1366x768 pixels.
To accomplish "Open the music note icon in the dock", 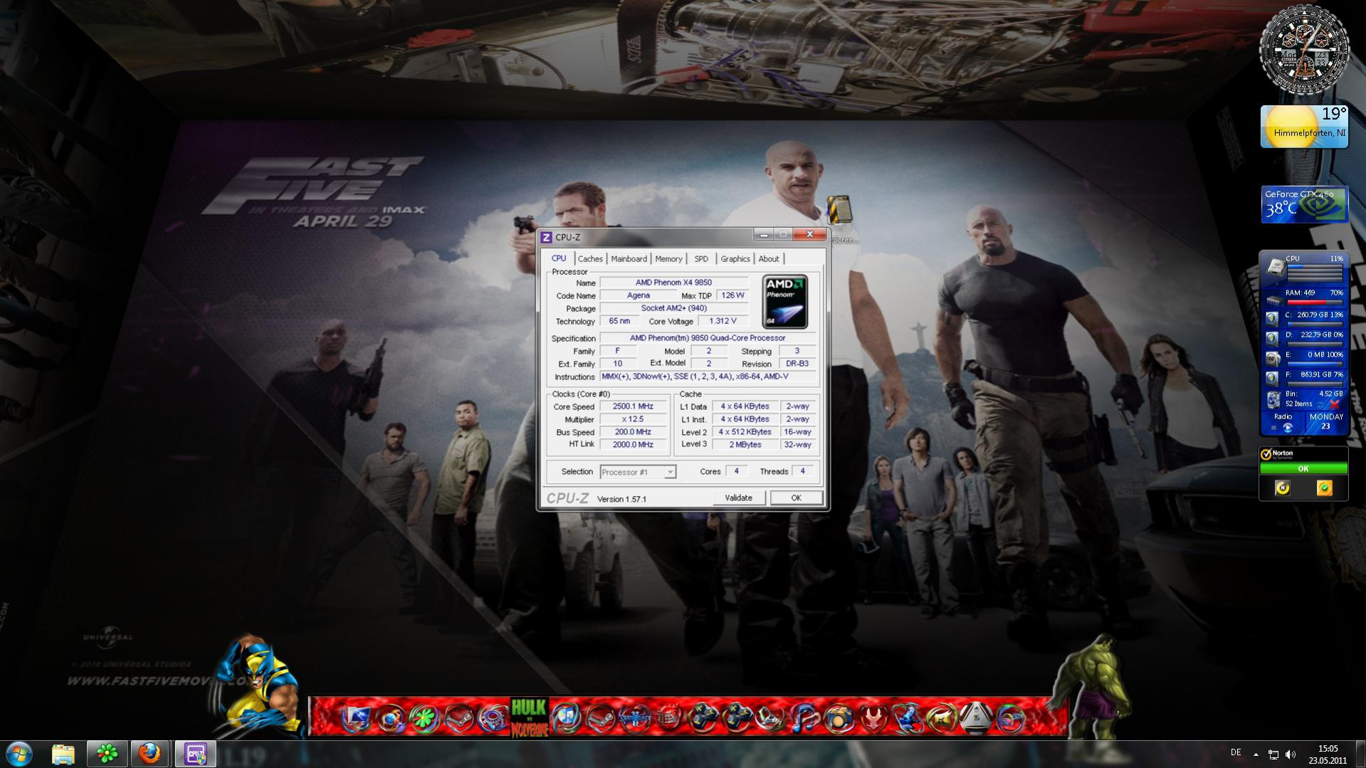I will point(804,717).
